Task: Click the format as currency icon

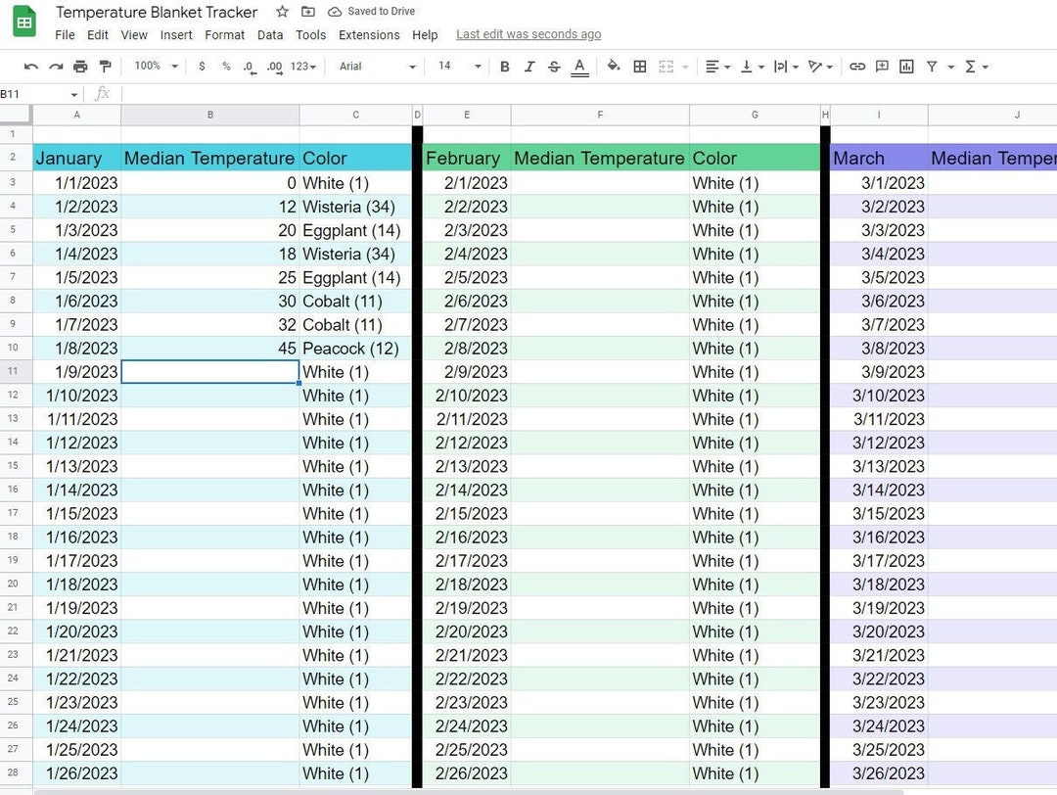Action: 201,67
